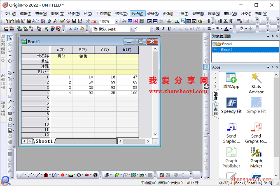Open the Help (帮助) menu
280x186 pixels.
pos(261,14)
